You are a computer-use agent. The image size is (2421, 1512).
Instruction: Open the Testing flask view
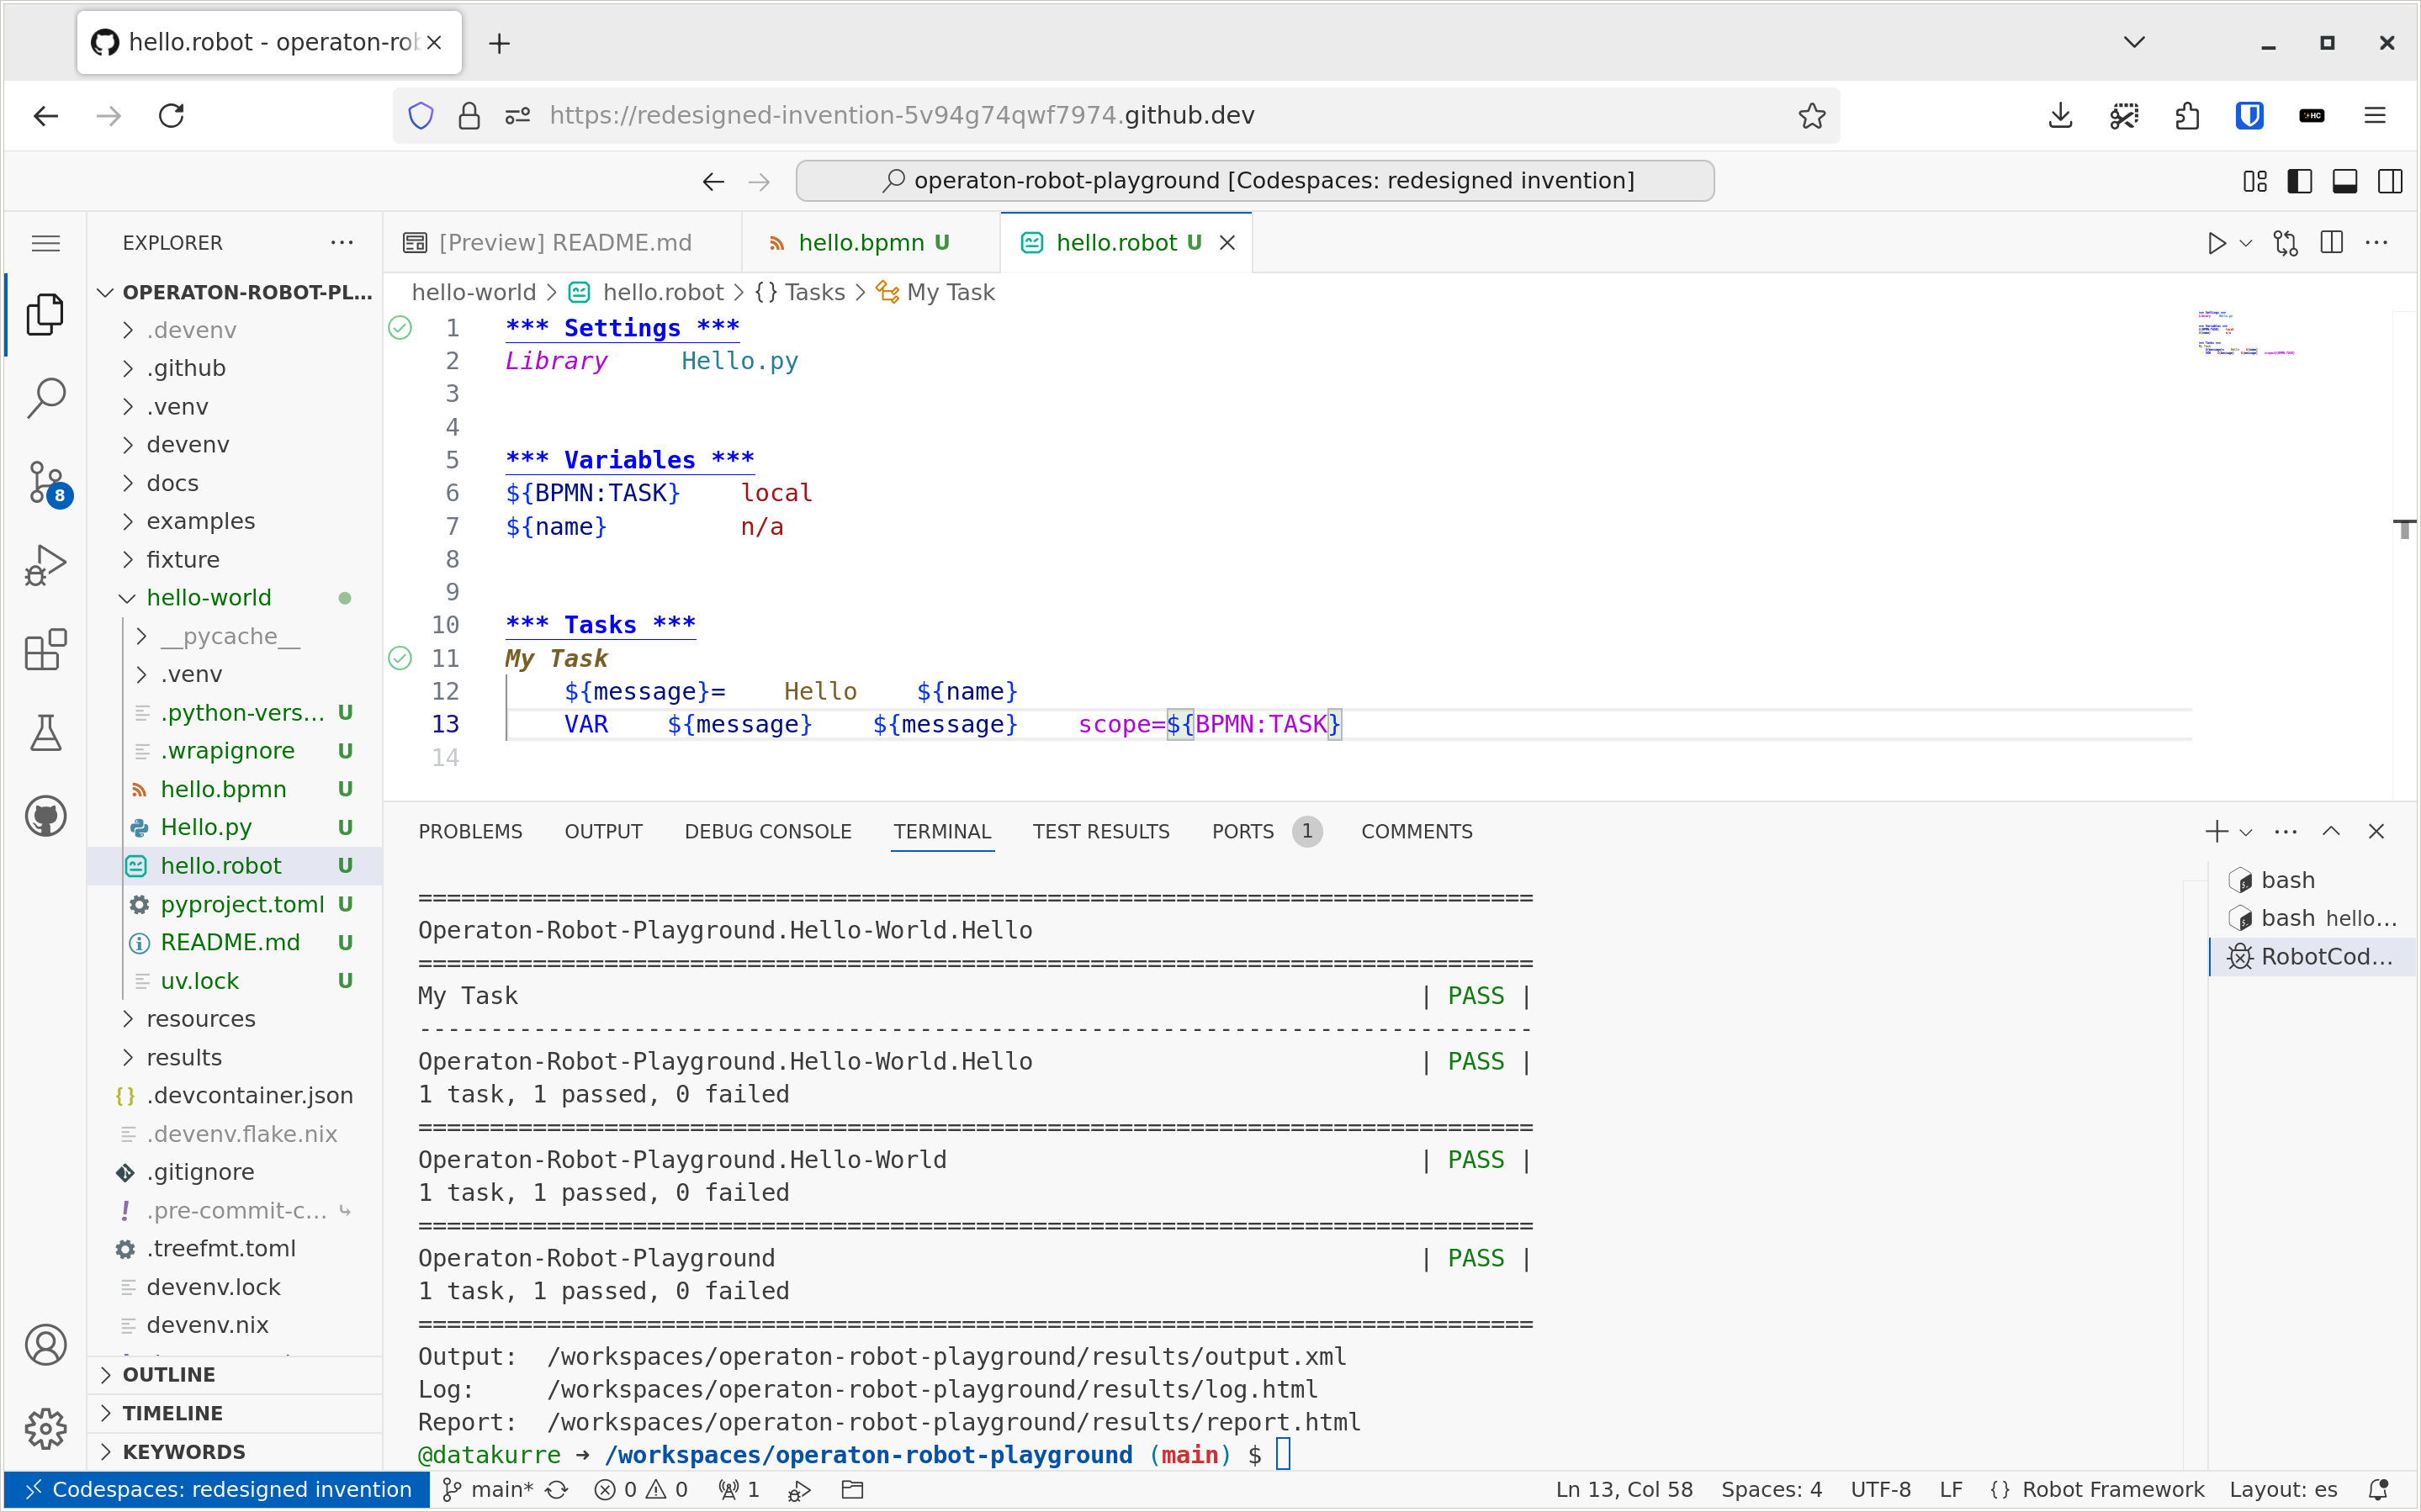45,732
